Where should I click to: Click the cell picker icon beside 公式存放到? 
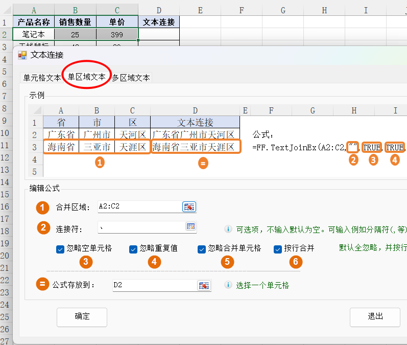tap(204, 285)
